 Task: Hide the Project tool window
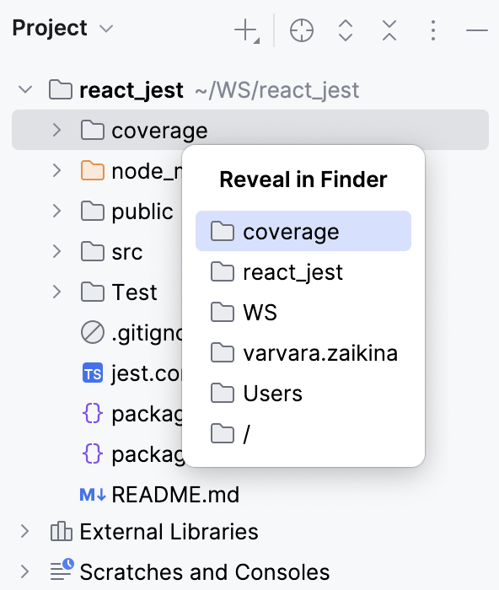click(x=477, y=30)
